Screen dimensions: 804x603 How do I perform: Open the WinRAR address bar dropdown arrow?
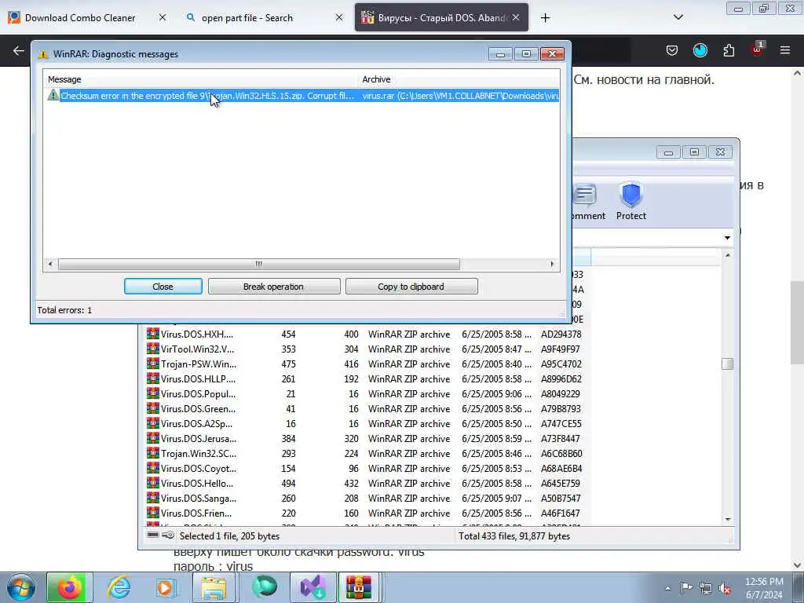(x=727, y=238)
